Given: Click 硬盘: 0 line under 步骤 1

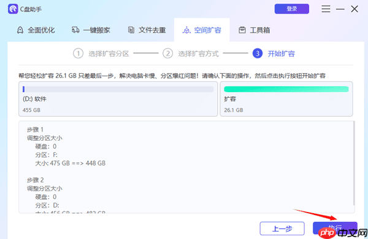Looking at the screenshot, I should 46,146.
